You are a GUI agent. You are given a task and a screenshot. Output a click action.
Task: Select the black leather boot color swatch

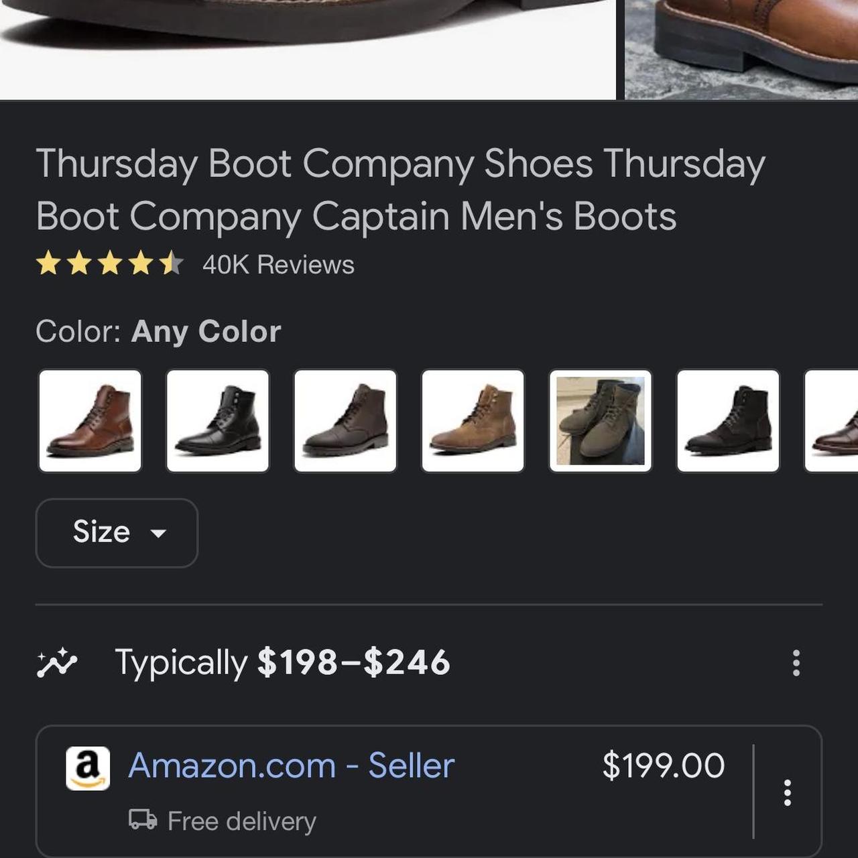click(218, 421)
